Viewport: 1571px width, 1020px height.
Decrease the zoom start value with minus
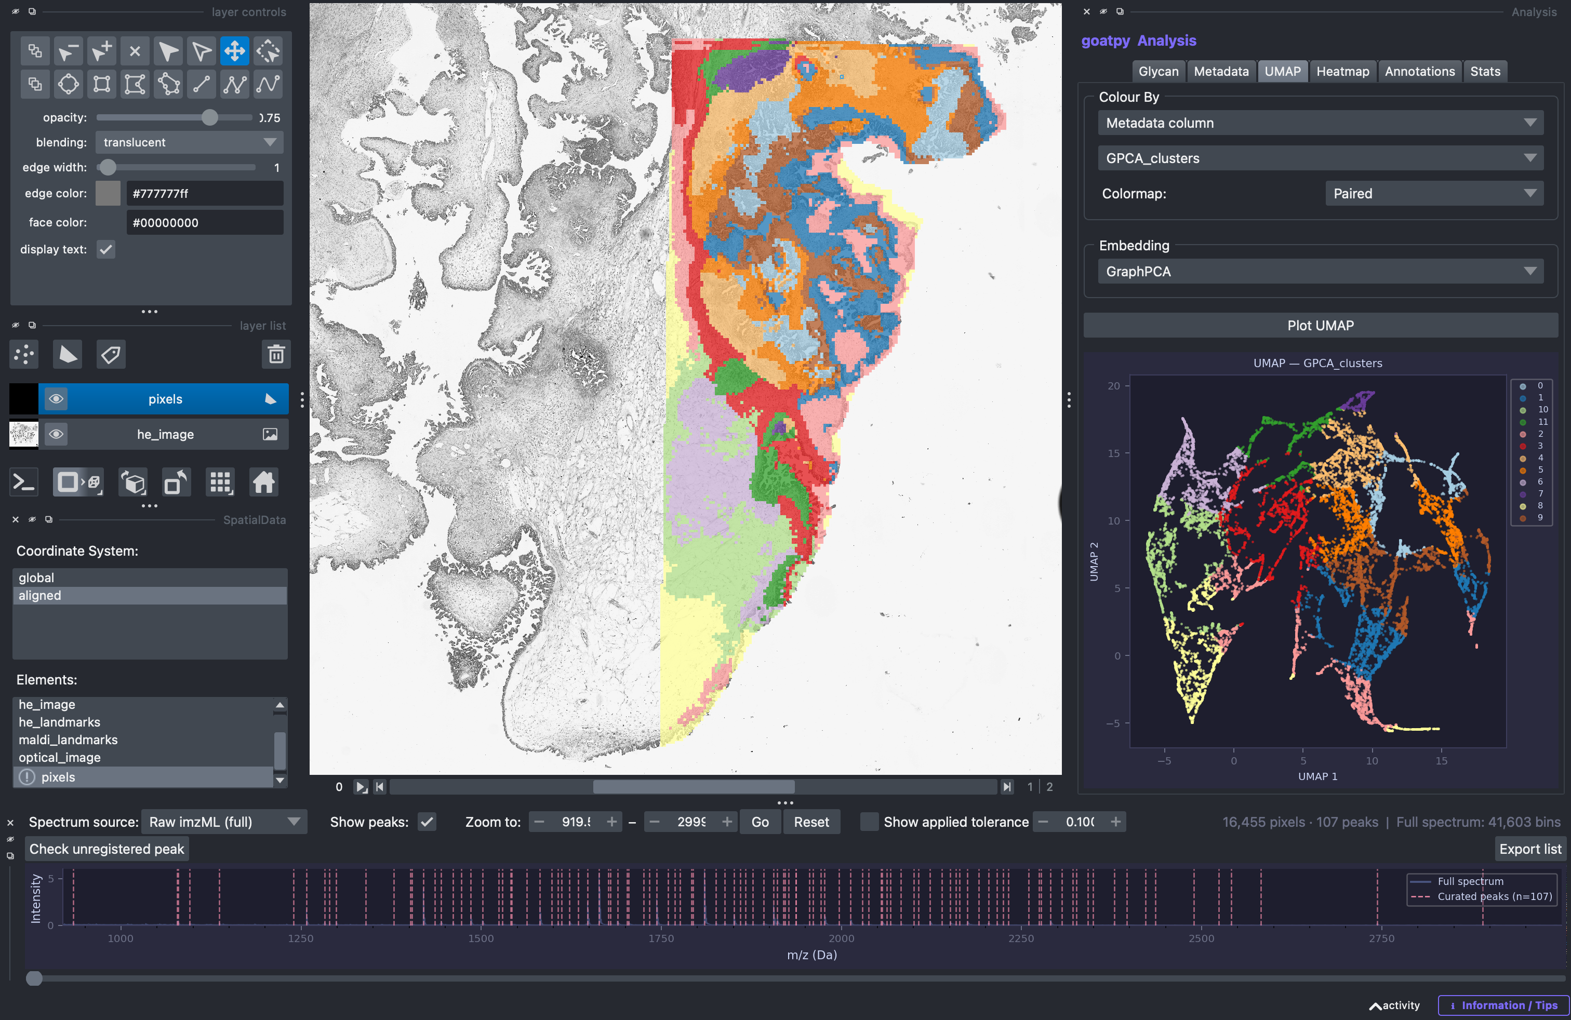click(x=539, y=822)
